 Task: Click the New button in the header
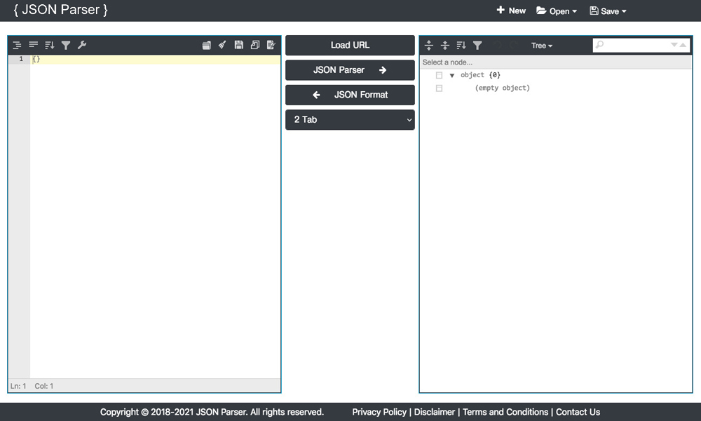(511, 11)
